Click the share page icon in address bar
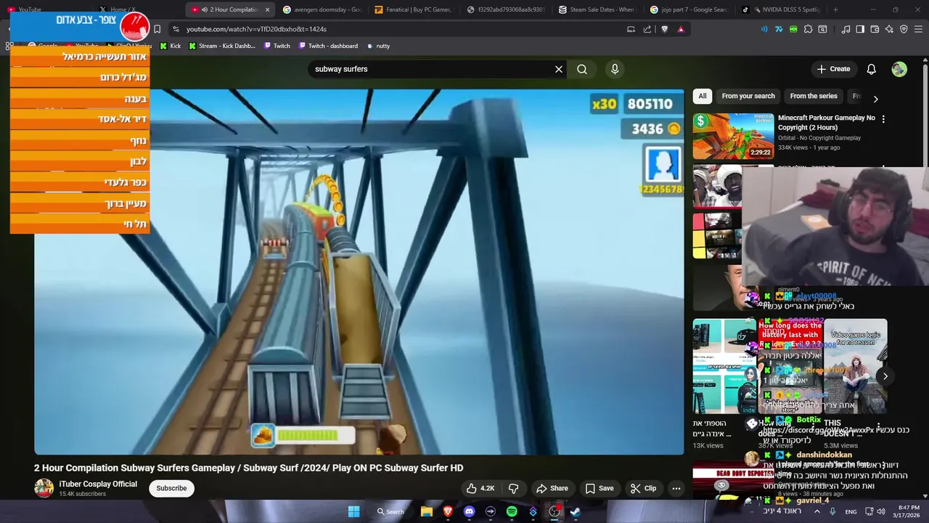The width and height of the screenshot is (929, 523). [x=647, y=29]
